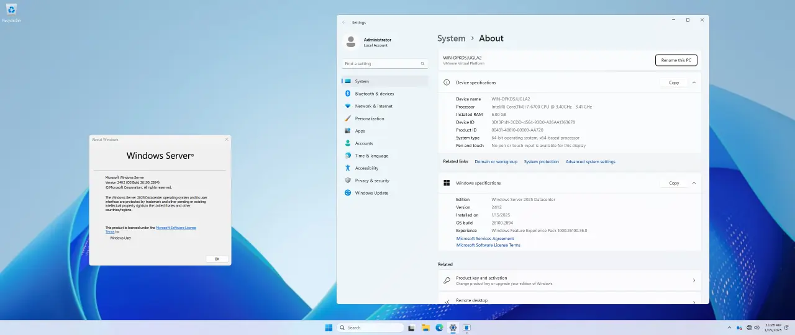Click the Installed on date 1/15/2025
The width and height of the screenshot is (795, 335).
coord(499,215)
